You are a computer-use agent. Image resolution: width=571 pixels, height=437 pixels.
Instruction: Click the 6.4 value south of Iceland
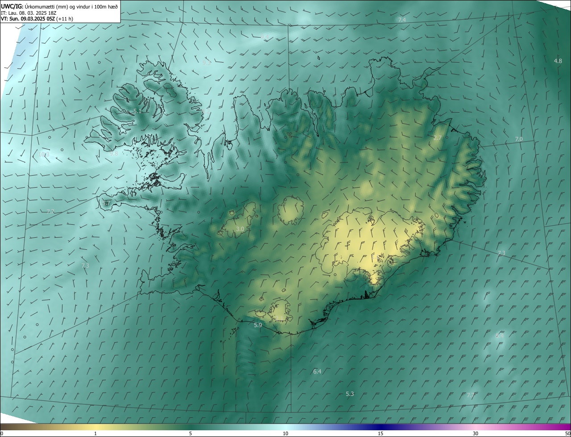coord(317,371)
